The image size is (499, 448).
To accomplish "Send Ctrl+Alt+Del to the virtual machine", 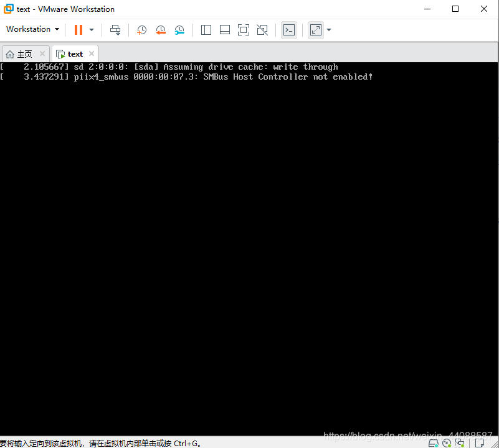I will pyautogui.click(x=115, y=30).
